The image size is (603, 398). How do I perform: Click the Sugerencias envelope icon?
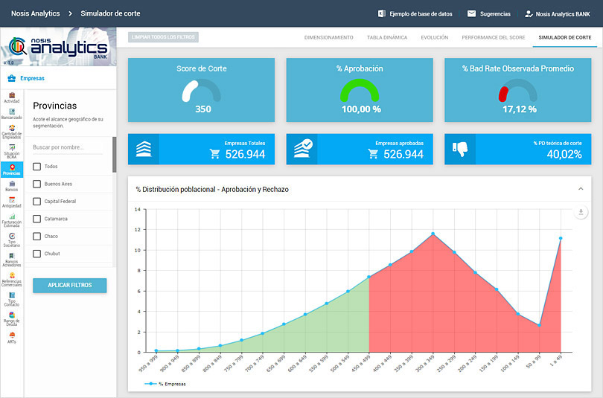click(471, 14)
